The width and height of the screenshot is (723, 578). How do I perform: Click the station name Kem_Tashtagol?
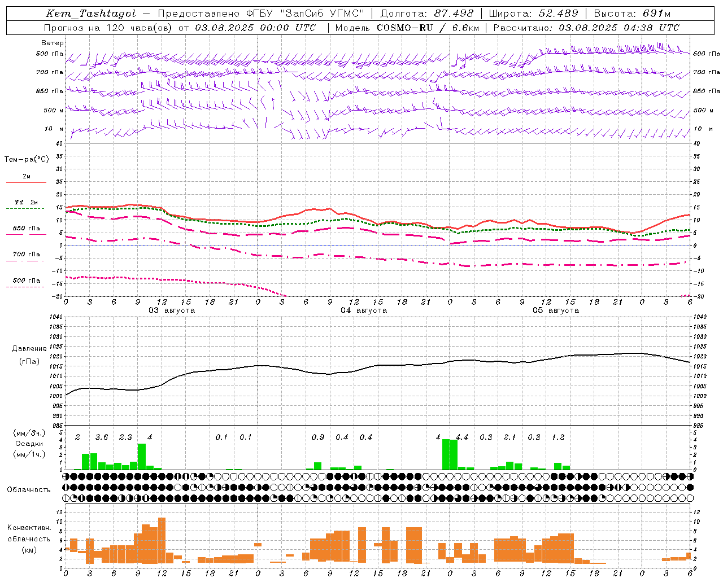click(x=90, y=14)
